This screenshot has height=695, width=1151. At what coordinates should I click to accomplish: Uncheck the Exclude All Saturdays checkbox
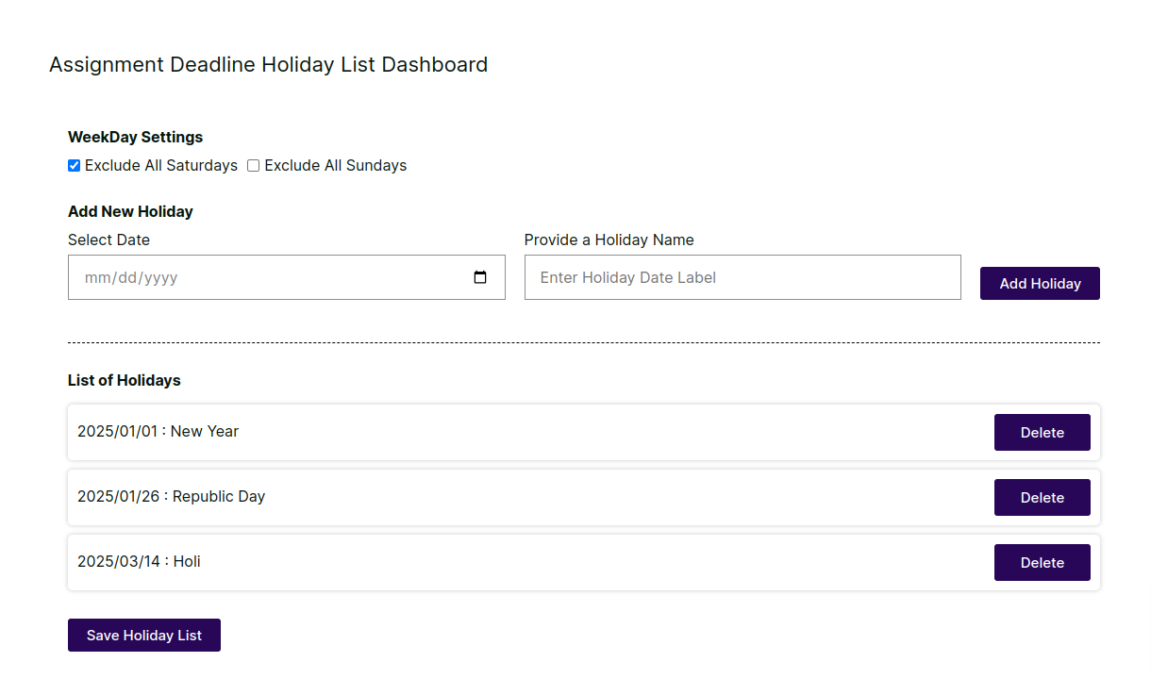coord(75,166)
